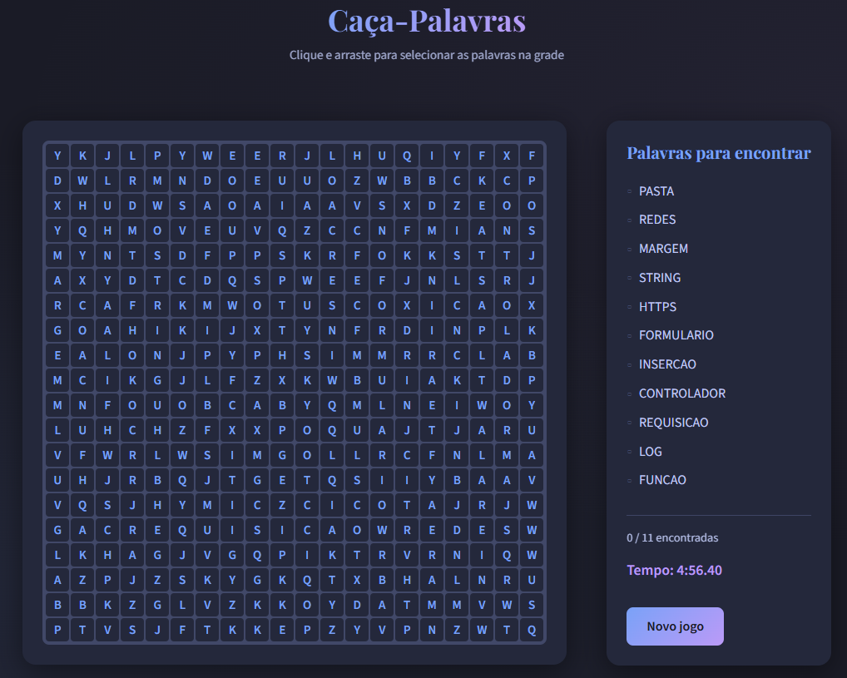This screenshot has width=847, height=678.
Task: Click HTTPS in the word list
Action: pyautogui.click(x=657, y=307)
